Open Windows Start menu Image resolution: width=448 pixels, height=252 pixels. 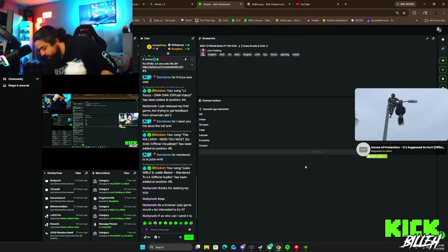click(142, 247)
